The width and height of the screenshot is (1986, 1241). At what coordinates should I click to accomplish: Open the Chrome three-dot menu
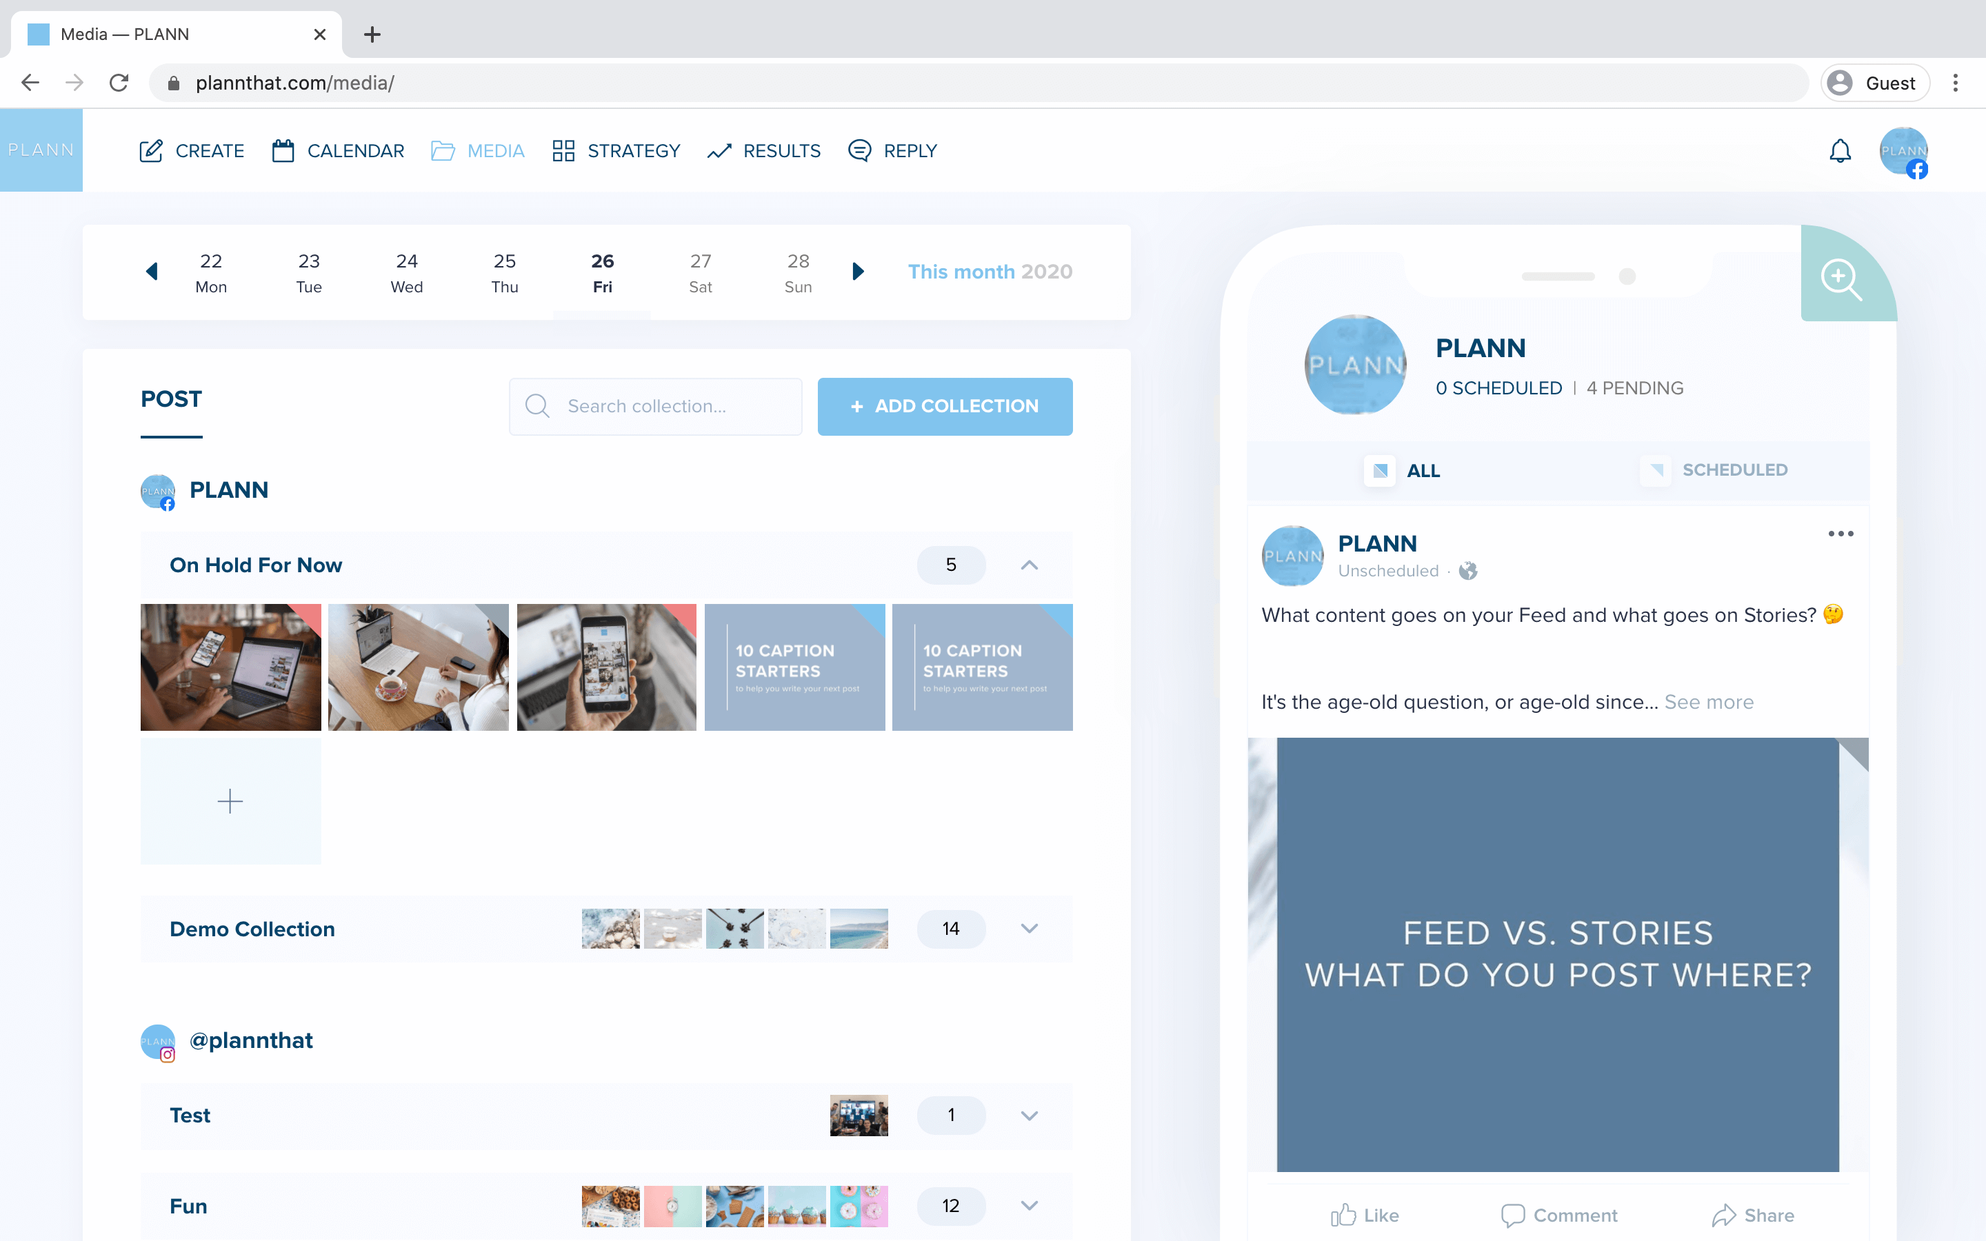click(x=1956, y=83)
